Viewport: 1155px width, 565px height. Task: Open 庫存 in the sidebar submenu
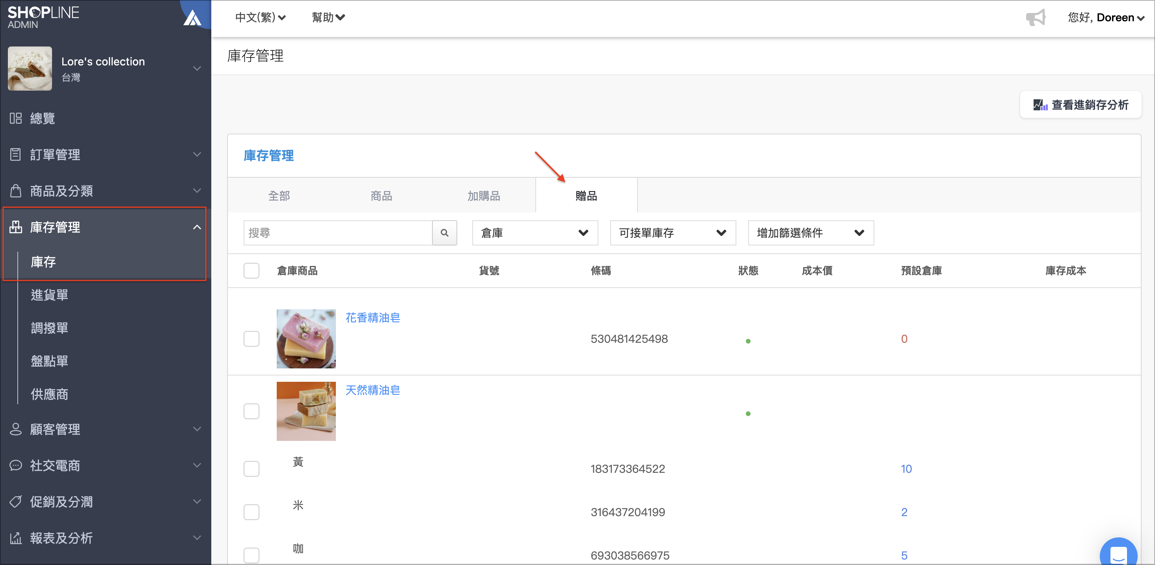(43, 262)
